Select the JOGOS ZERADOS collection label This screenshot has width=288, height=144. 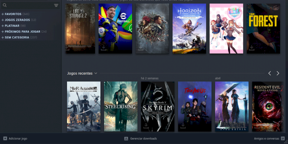[17, 20]
